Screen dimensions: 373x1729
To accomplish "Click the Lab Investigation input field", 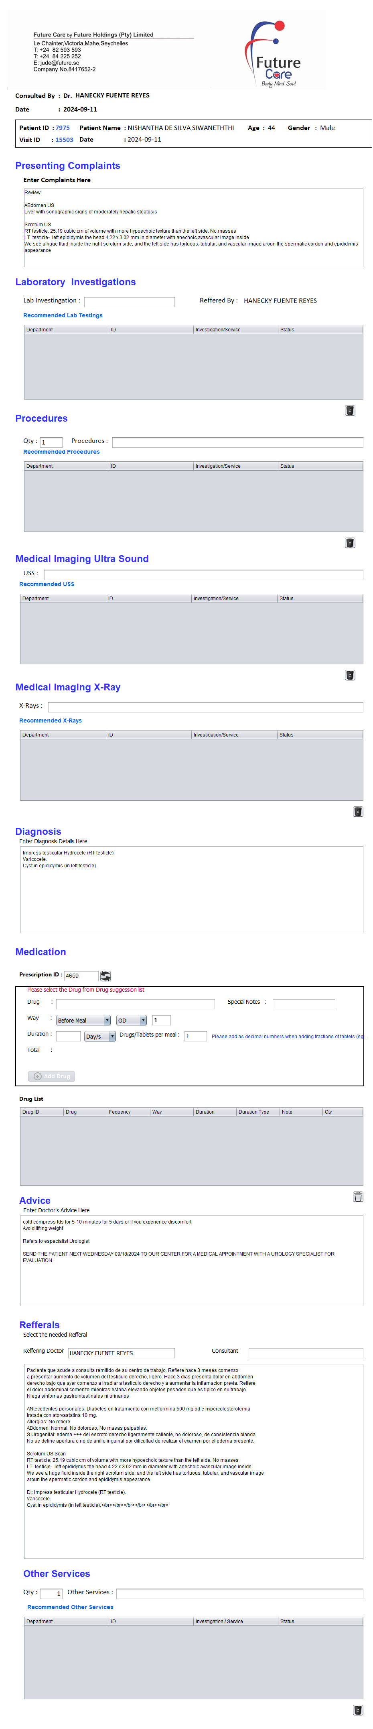I will [x=129, y=301].
